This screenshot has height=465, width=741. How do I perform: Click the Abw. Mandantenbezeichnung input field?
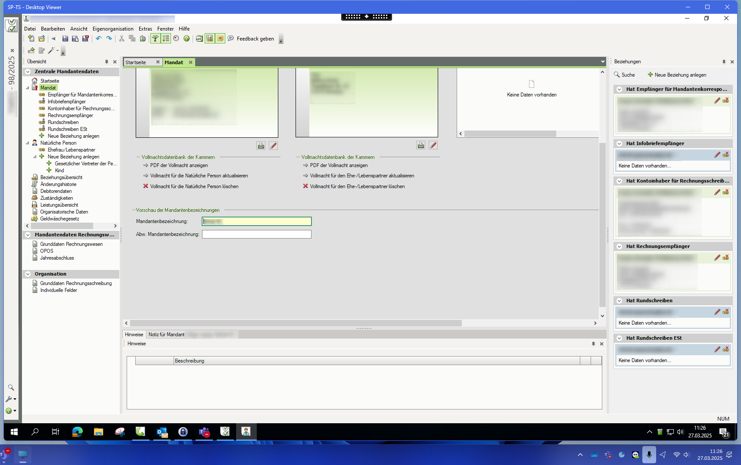(x=256, y=234)
